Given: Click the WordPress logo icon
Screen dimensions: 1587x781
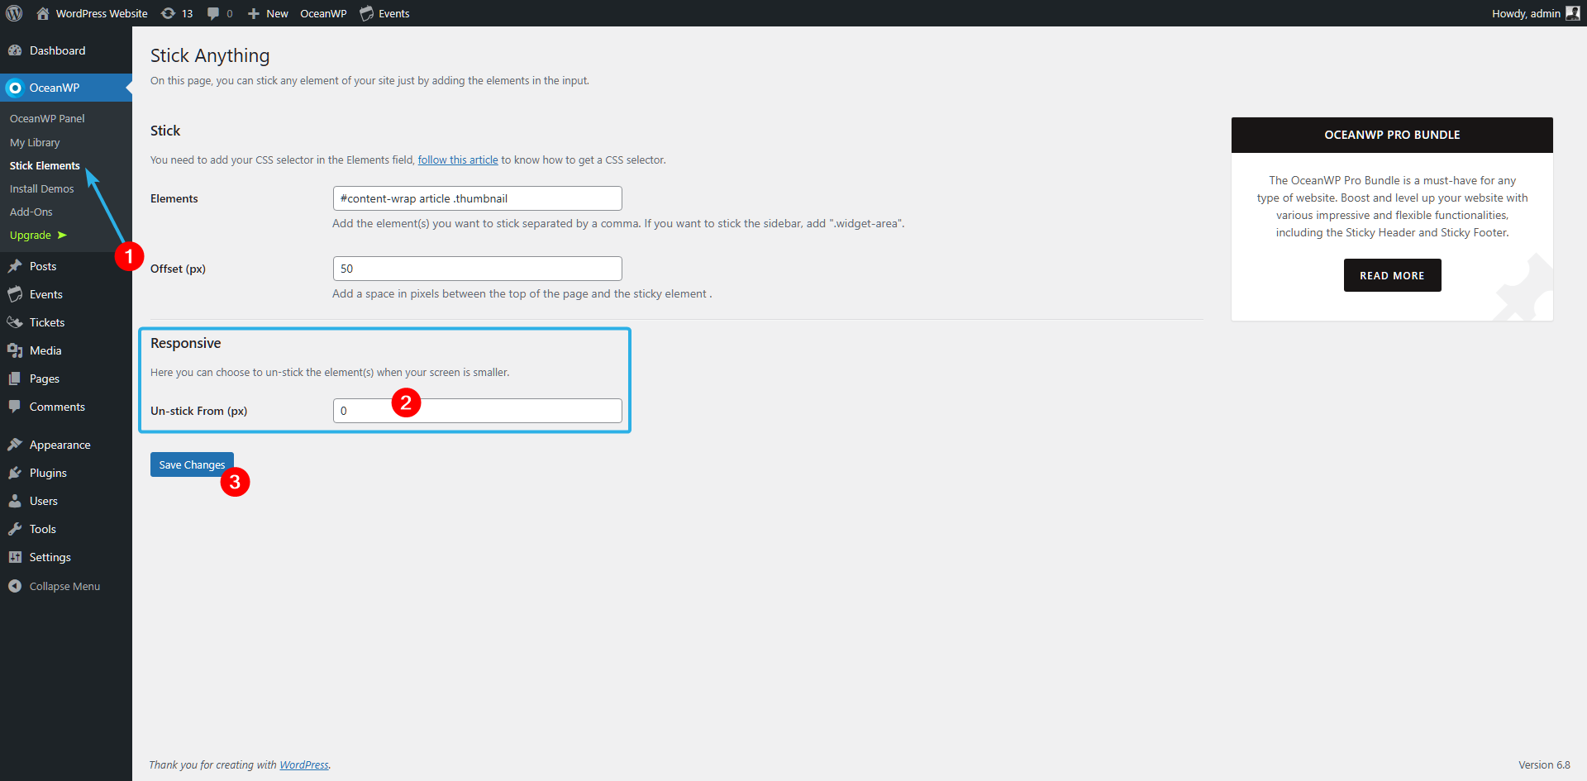Looking at the screenshot, I should click(14, 13).
